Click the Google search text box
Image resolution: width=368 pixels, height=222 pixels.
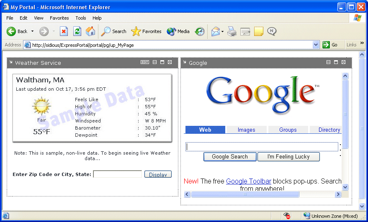[x=262, y=147]
